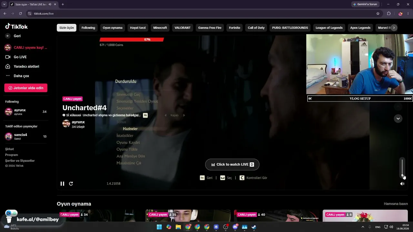Viewport: 413px width, 232px height.
Task: Open the live thumbnail with 8 viewers
Action: point(365,216)
